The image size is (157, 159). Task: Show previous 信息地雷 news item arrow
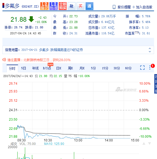pos(150,48)
